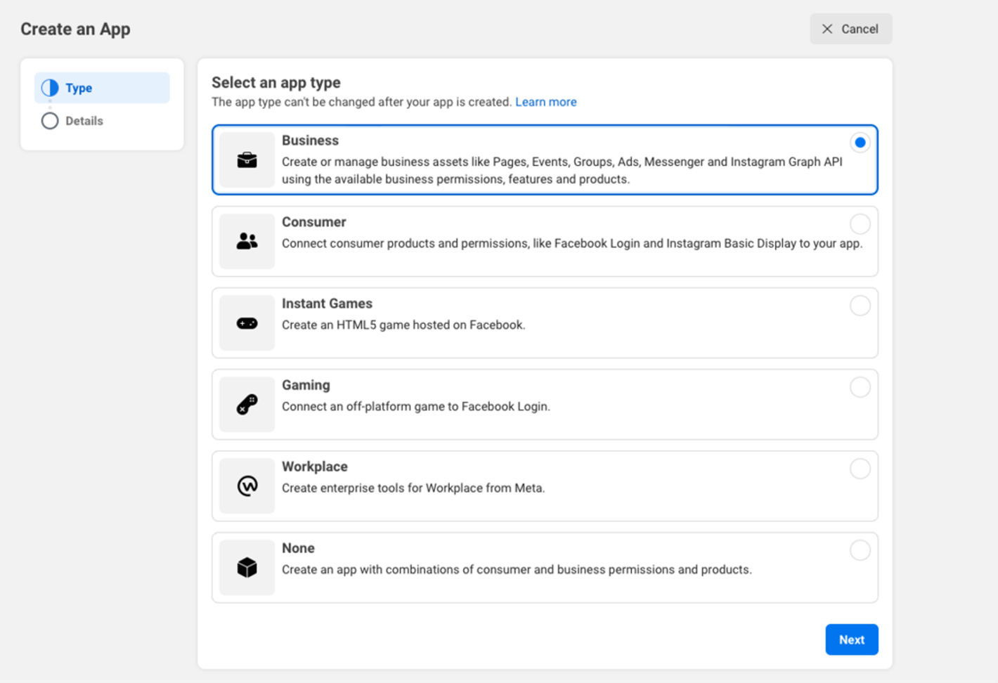Click the Gaming joystick icon
This screenshot has width=998, height=683.
[247, 405]
